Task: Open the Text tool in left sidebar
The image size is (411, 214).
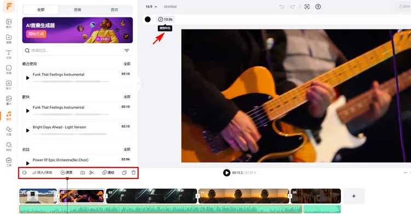Action: [9, 54]
